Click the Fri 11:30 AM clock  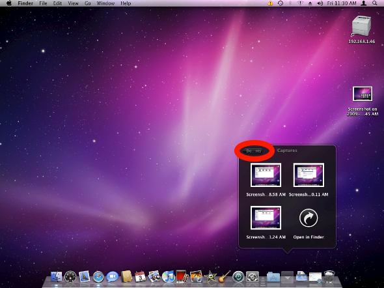coord(342,3)
